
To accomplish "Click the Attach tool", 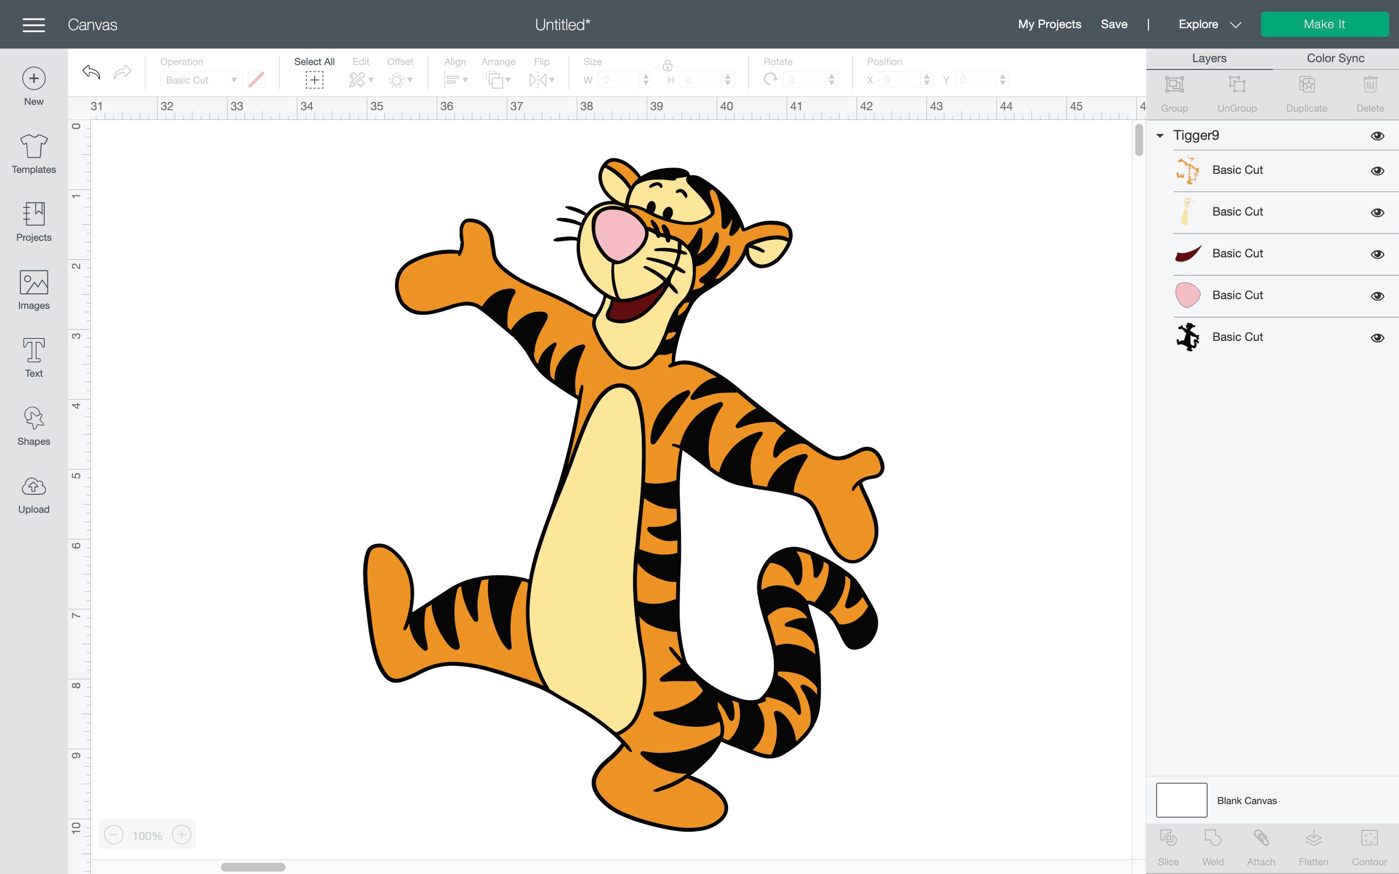I will click(x=1261, y=848).
